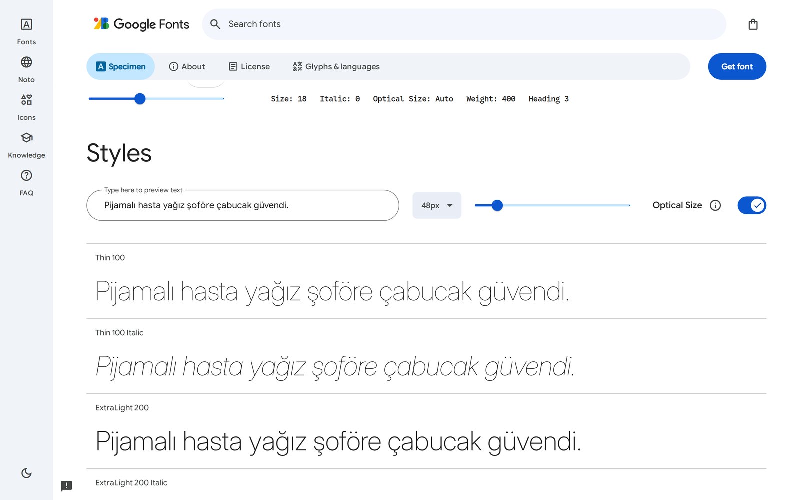Send feedback via exclamation icon

tap(66, 486)
